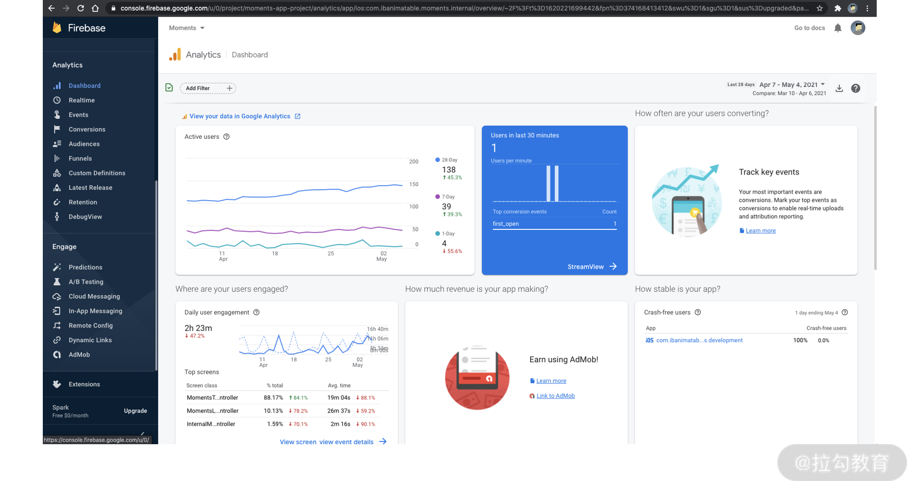Select Funnels menu item

pos(80,158)
